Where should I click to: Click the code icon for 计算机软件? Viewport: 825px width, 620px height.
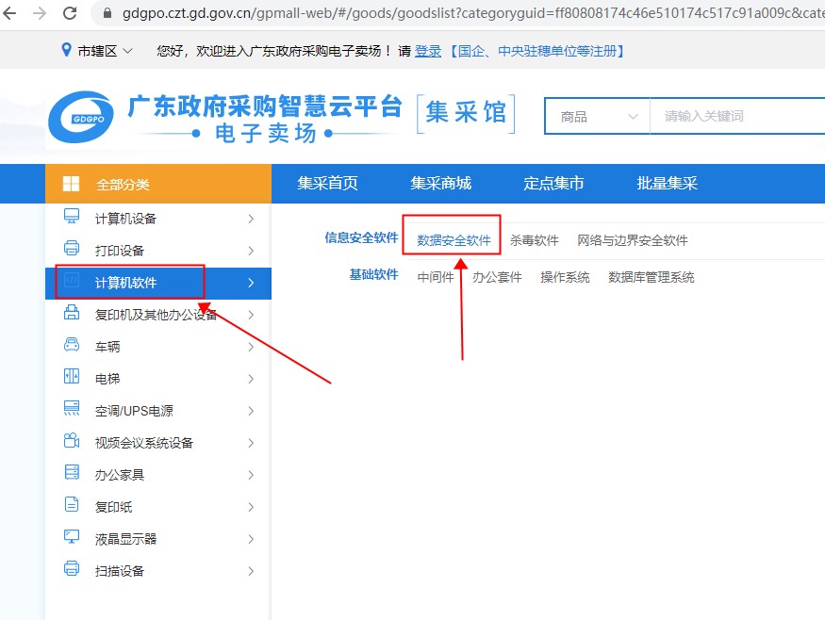[72, 281]
